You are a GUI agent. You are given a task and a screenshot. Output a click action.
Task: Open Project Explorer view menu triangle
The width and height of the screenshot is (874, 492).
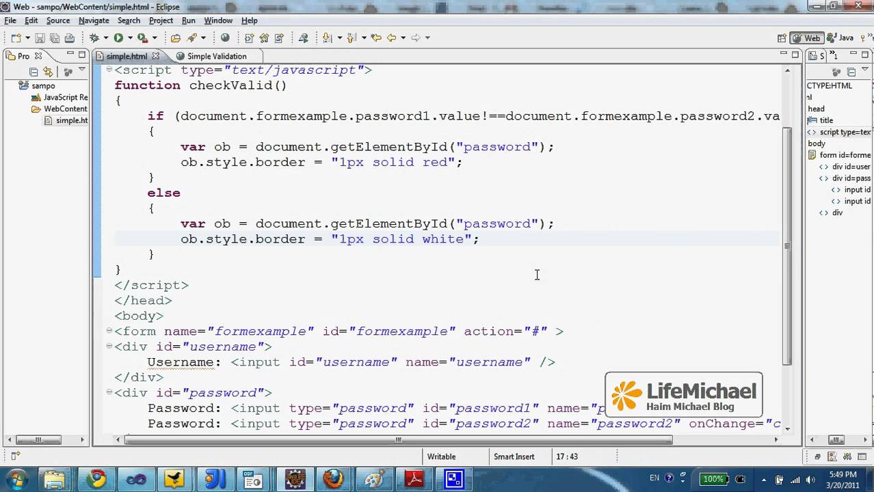pos(81,70)
